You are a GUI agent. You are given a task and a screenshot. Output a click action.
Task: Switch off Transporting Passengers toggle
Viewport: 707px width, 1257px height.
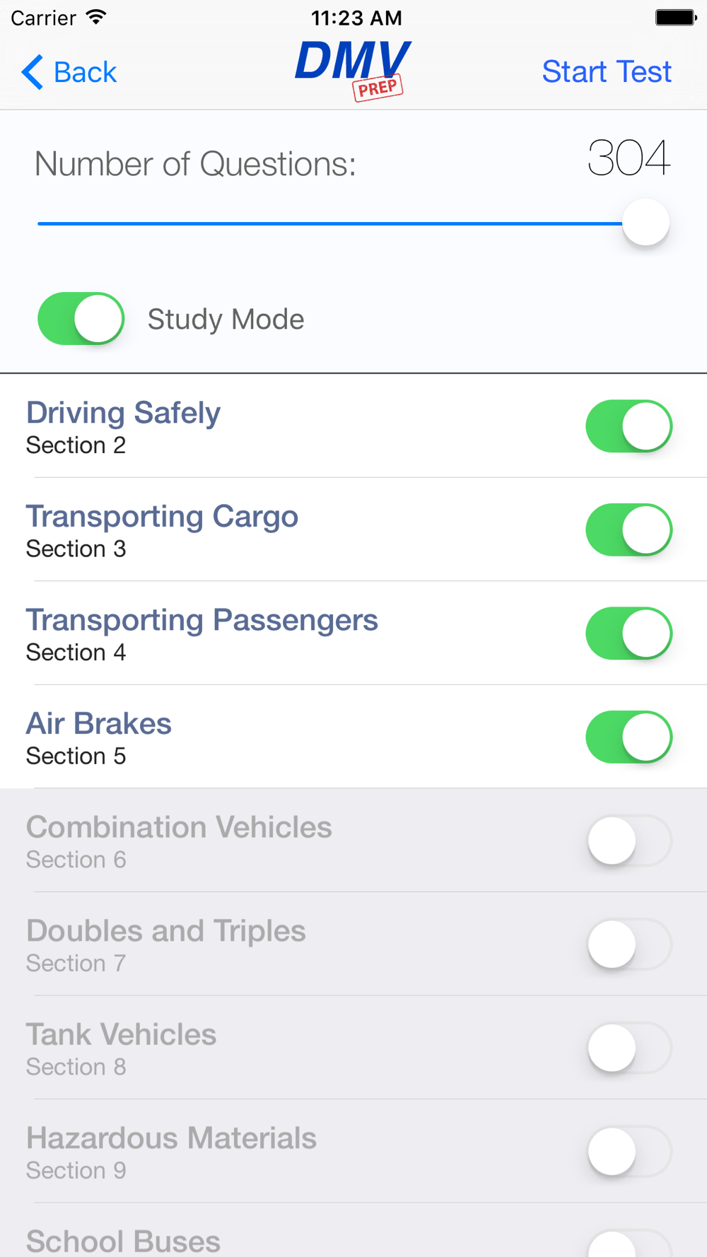click(629, 633)
